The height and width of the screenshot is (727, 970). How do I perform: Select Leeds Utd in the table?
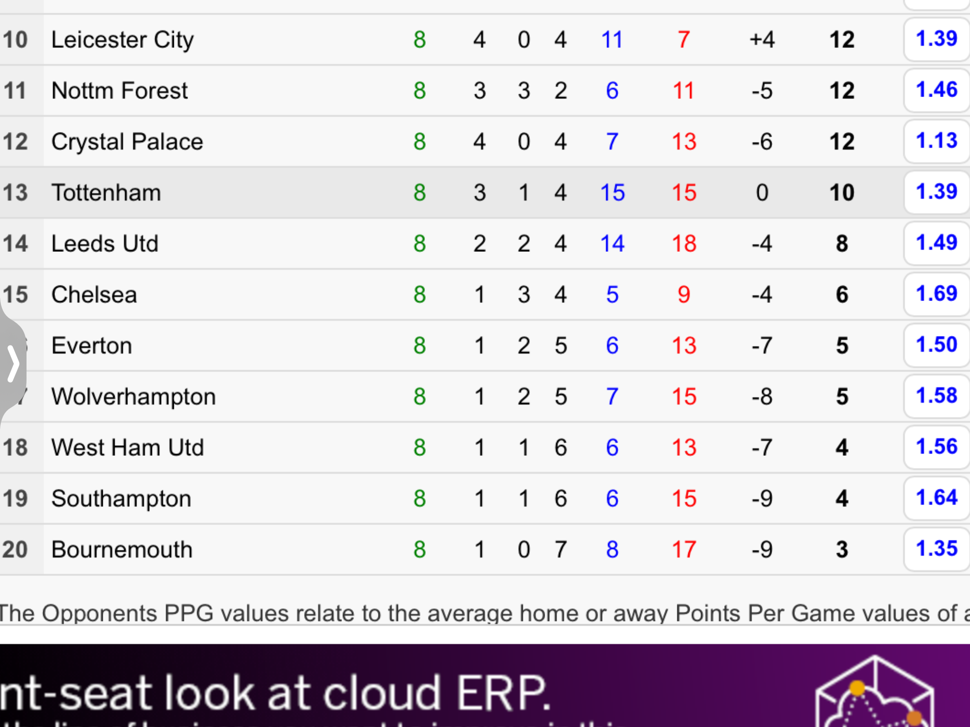[105, 244]
